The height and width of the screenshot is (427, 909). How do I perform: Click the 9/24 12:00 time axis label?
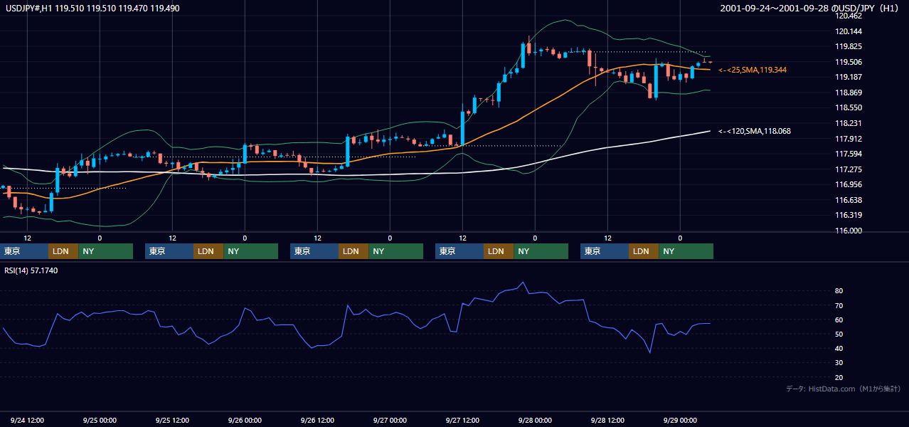(28, 420)
